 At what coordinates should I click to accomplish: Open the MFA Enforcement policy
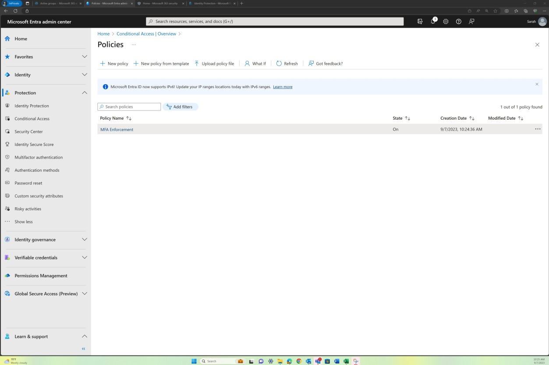(x=117, y=129)
